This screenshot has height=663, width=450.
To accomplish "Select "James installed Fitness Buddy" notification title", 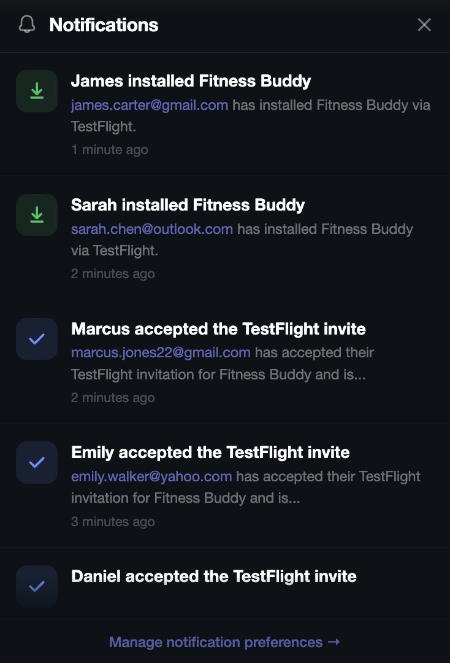I will (x=191, y=81).
